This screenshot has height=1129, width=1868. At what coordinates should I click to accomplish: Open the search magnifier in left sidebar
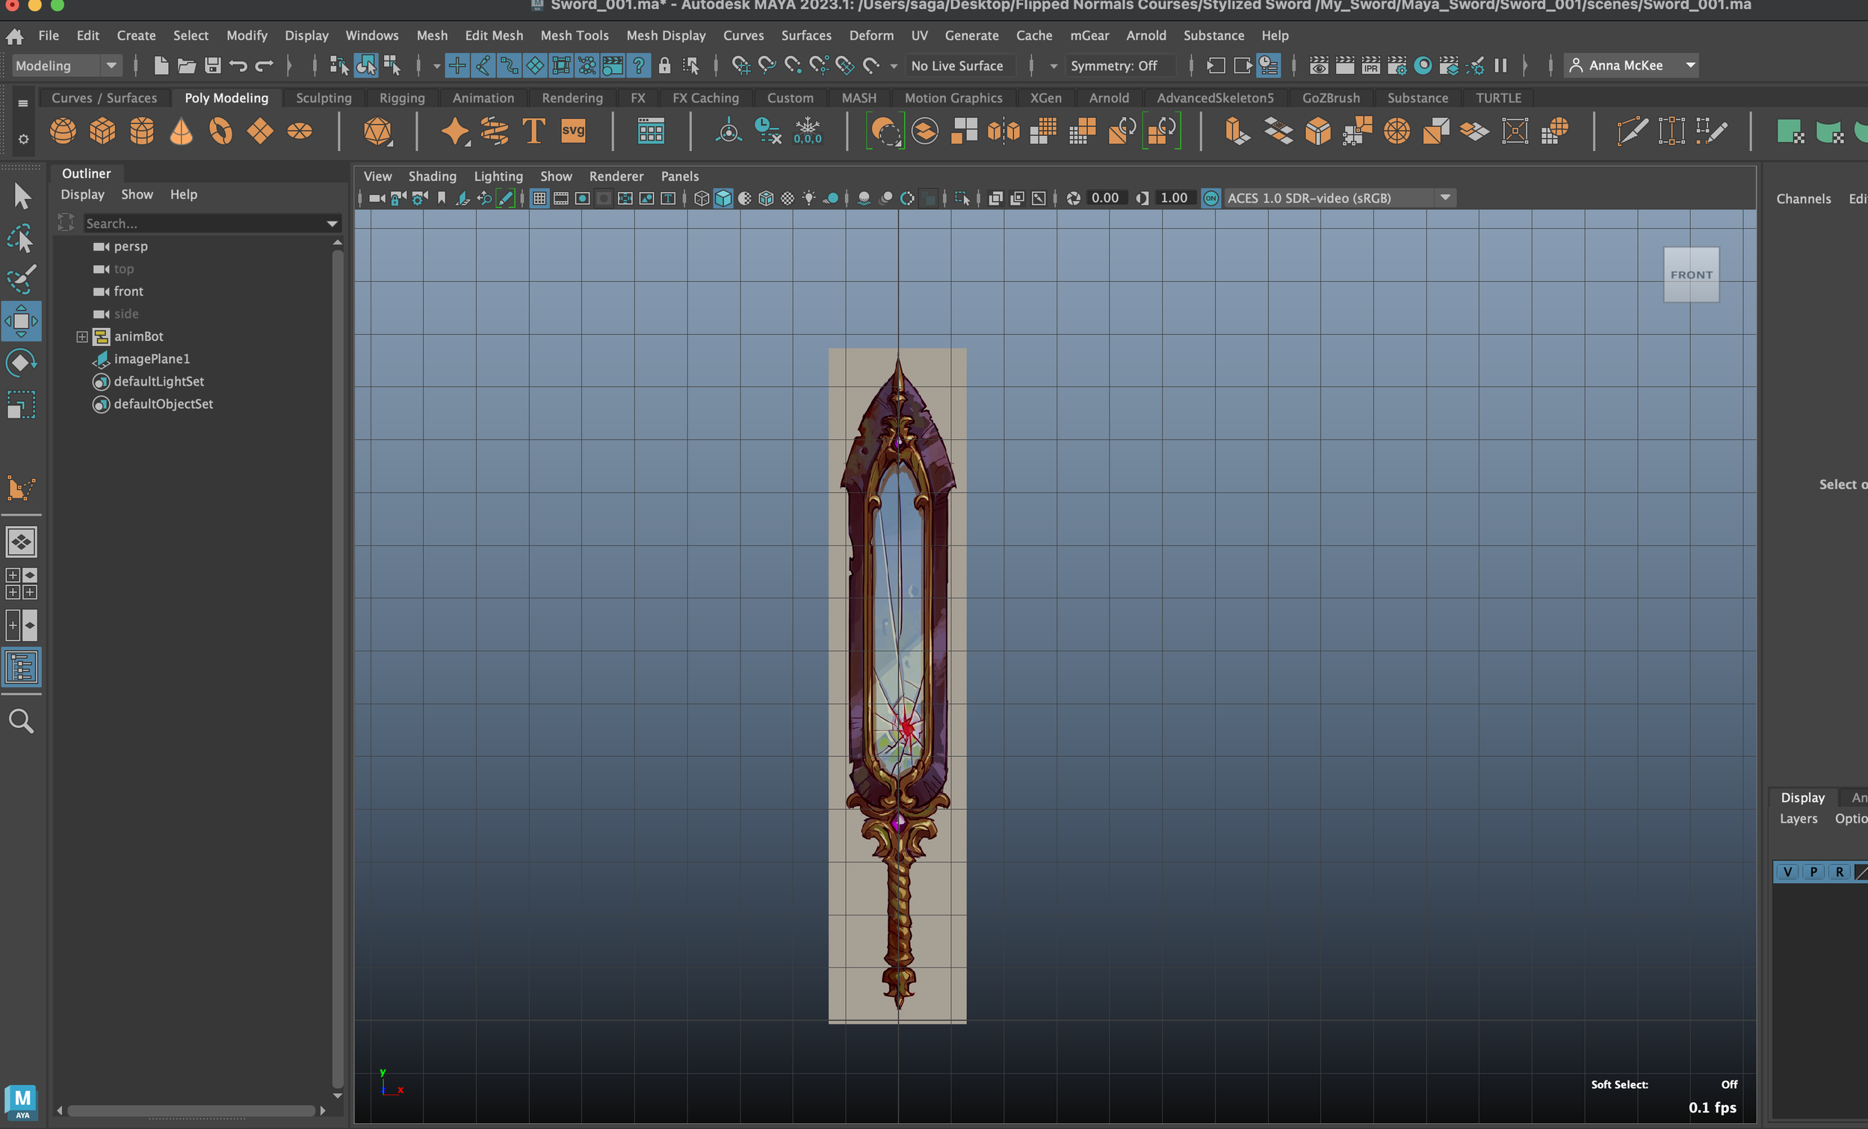[x=21, y=720]
